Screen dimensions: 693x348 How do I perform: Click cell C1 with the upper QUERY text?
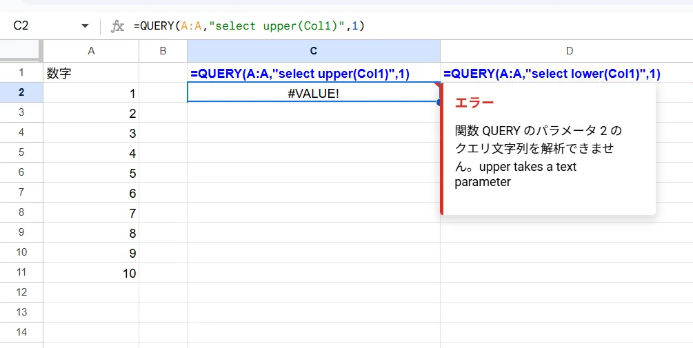313,72
